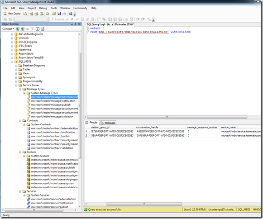263x219 pixels.
Task: Close the Object Explorer panel
Action: click(x=79, y=24)
